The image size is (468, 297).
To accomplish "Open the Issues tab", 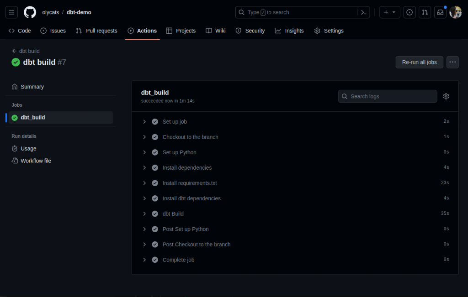I will [x=53, y=31].
